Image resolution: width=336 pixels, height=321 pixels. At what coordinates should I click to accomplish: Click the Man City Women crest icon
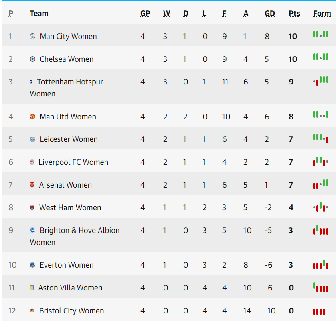pos(32,36)
